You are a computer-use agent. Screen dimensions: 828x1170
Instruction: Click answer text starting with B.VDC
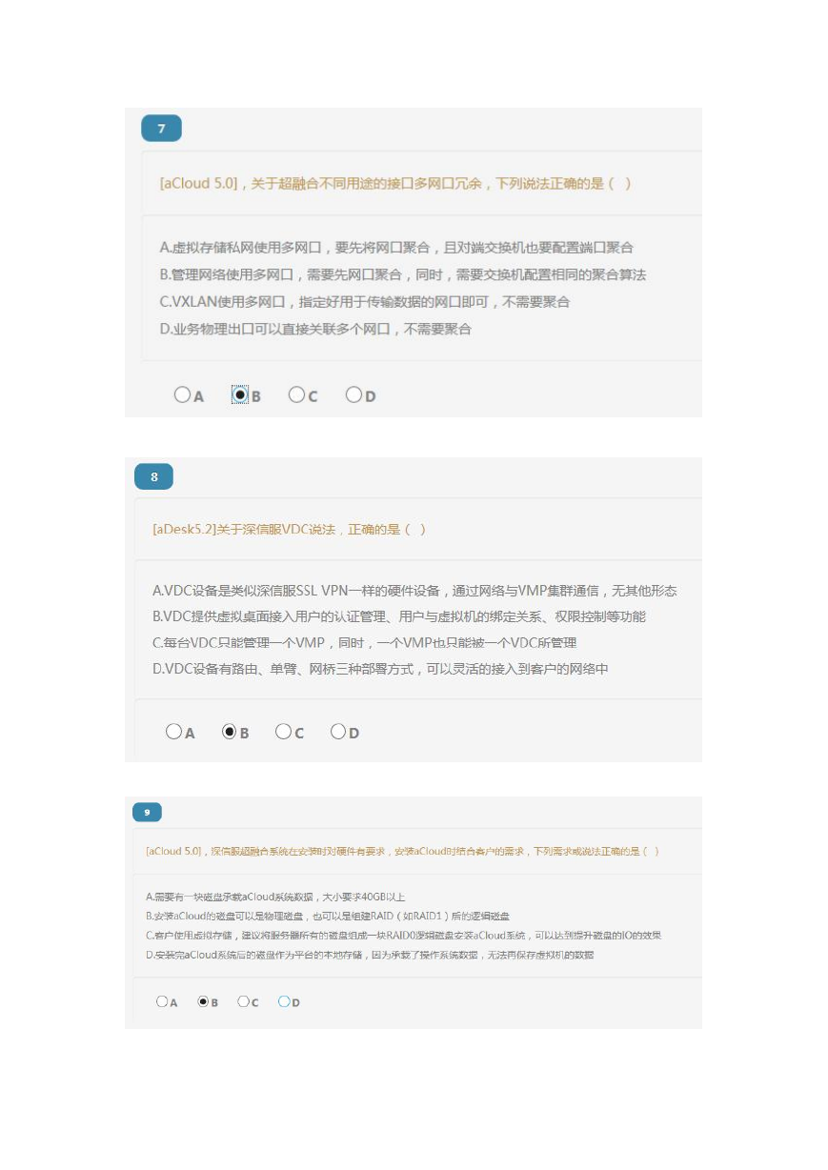(399, 616)
